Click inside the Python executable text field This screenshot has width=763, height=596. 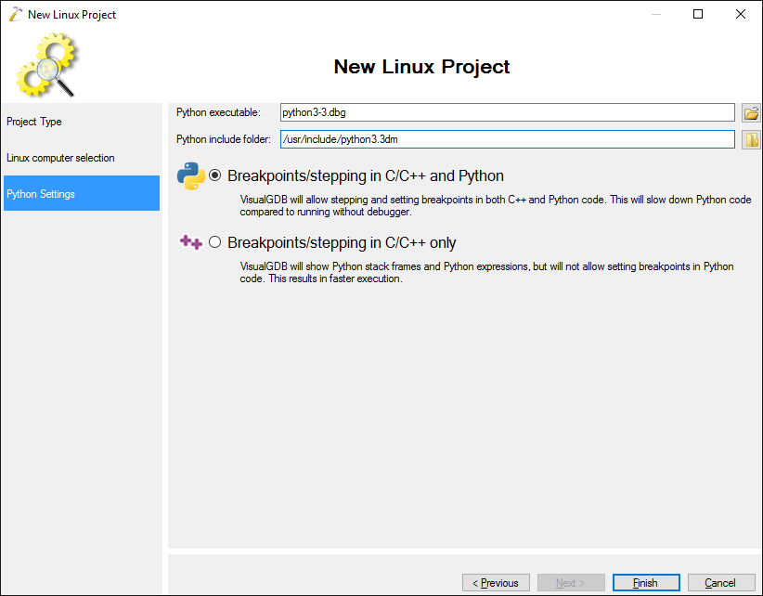point(507,112)
